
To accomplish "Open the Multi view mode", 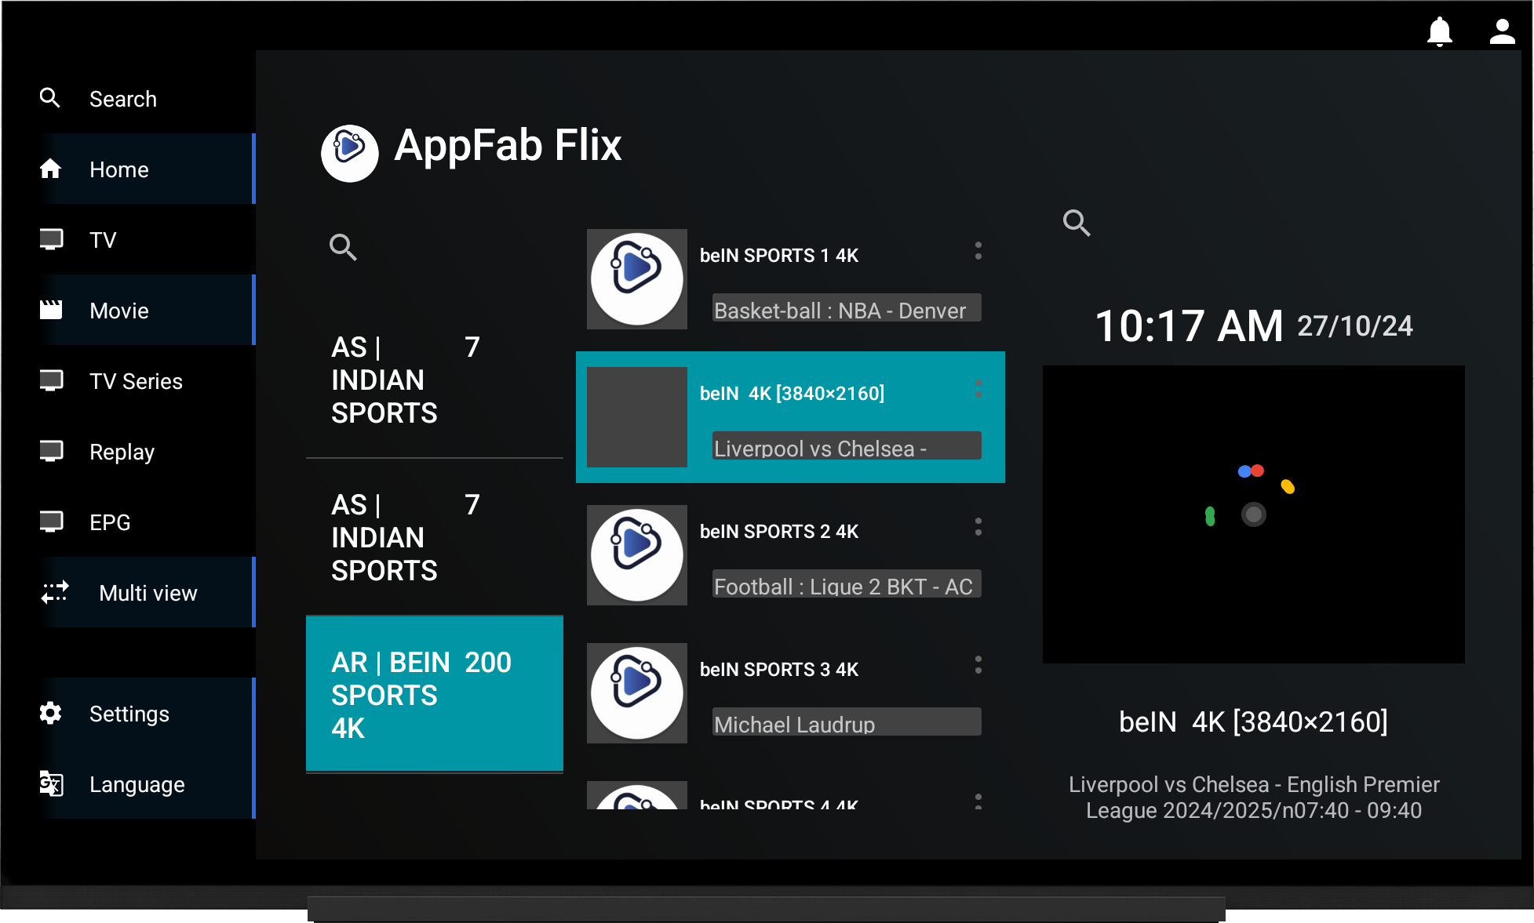I will coord(148,592).
